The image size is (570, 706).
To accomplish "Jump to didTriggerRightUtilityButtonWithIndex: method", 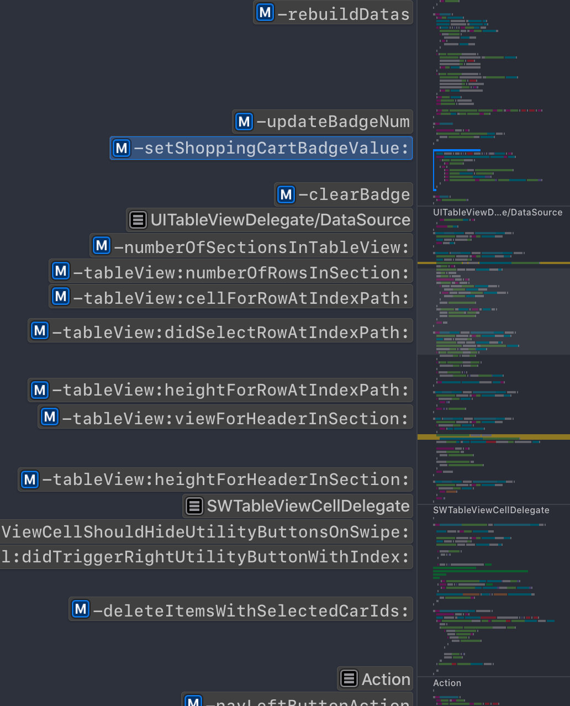I will [206, 556].
